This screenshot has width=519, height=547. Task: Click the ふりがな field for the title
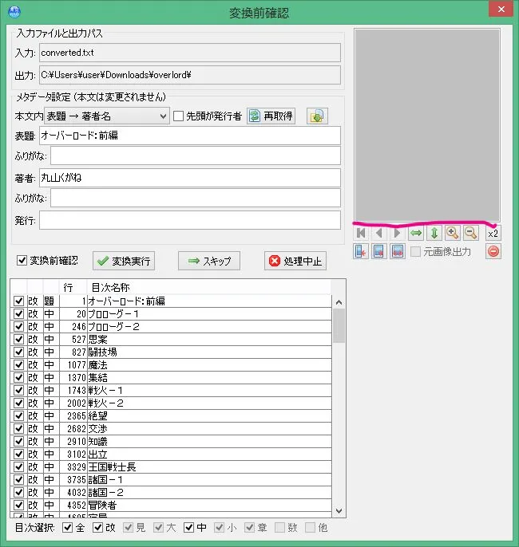(x=196, y=155)
